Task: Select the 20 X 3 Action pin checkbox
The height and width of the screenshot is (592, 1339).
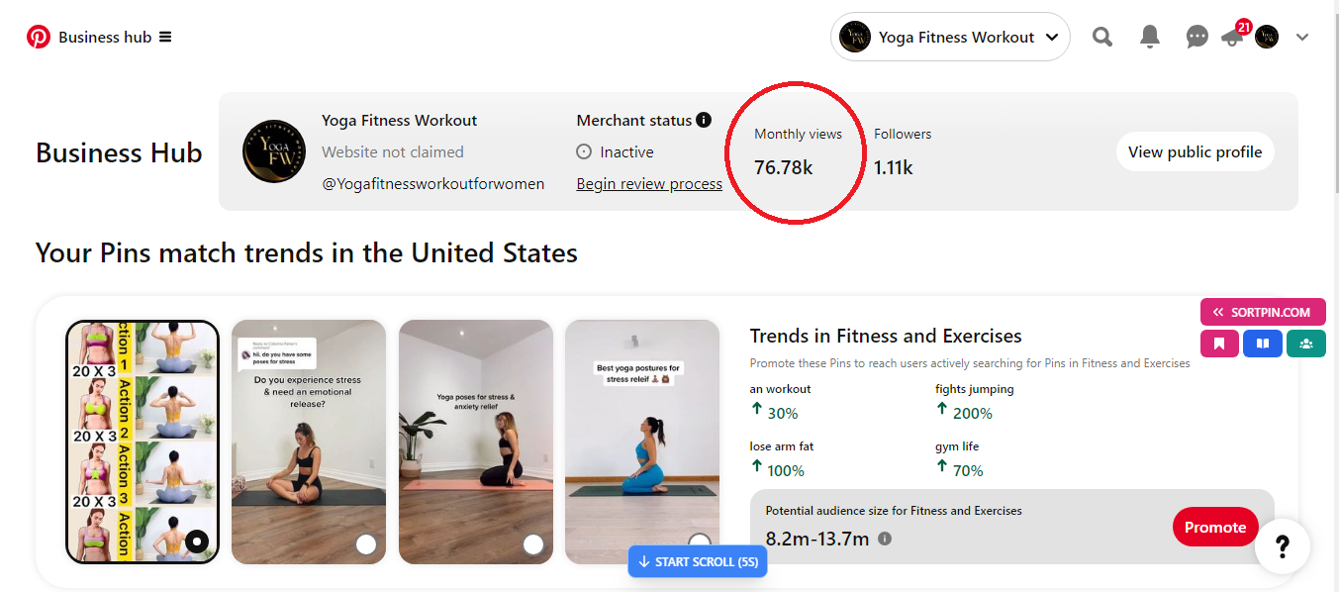Action: tap(197, 542)
